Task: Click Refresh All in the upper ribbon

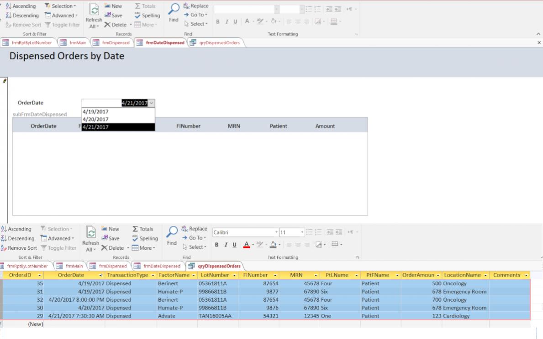Action: [x=94, y=16]
